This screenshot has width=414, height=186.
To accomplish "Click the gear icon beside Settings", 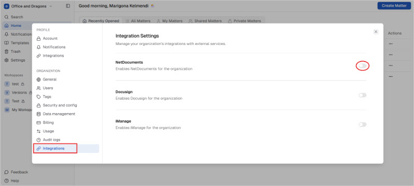I will click(x=7, y=60).
